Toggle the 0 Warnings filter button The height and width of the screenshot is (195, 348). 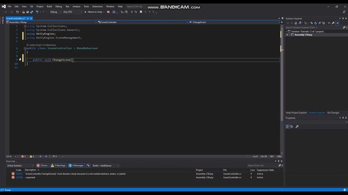tap(58, 166)
